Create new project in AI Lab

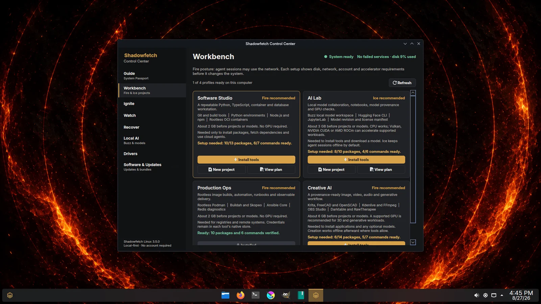click(x=331, y=170)
